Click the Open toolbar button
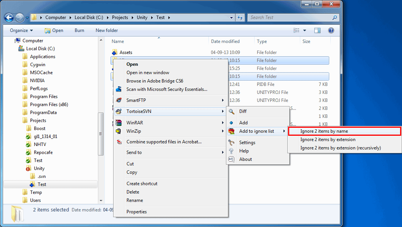 click(x=54, y=30)
